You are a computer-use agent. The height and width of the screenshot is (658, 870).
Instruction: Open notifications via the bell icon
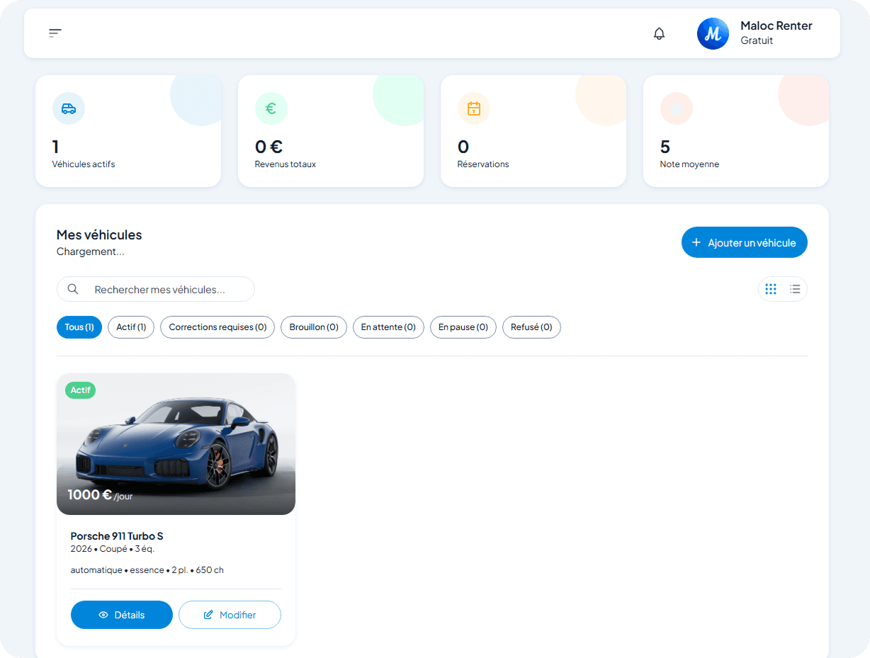point(659,33)
